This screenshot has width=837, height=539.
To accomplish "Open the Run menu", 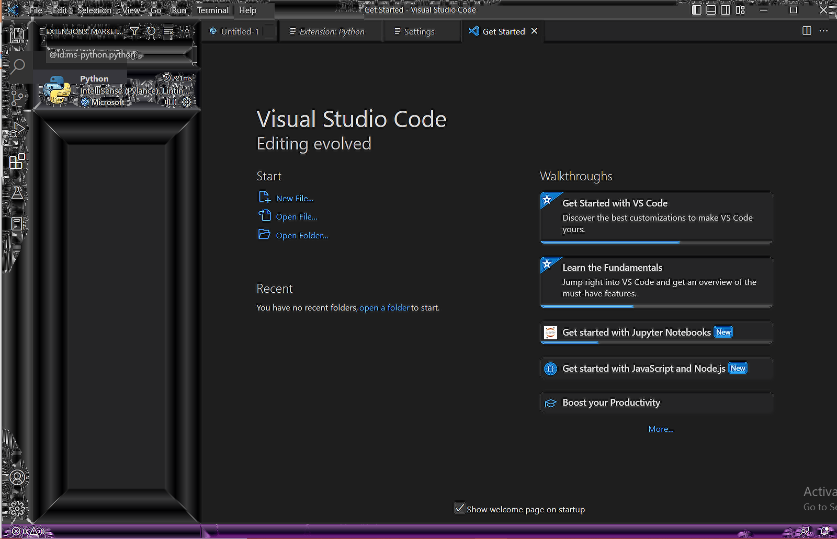I will pos(179,10).
